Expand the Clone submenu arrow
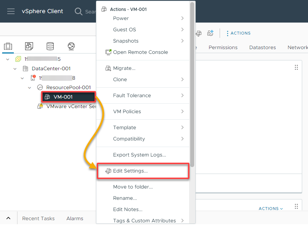Viewport: 308px width, 226px height. tap(183, 79)
